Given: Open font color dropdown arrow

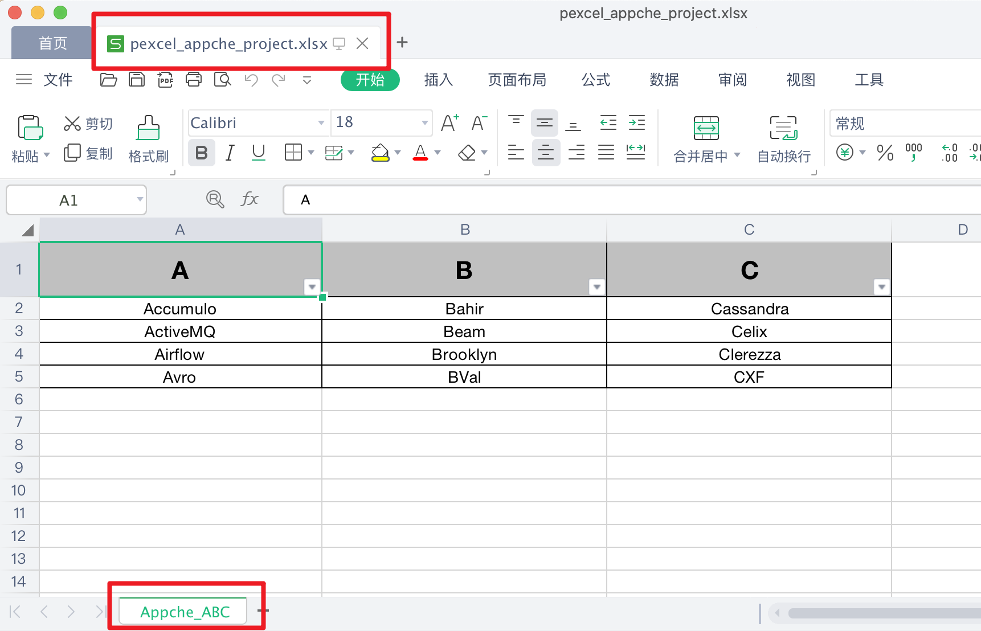Looking at the screenshot, I should [x=438, y=153].
